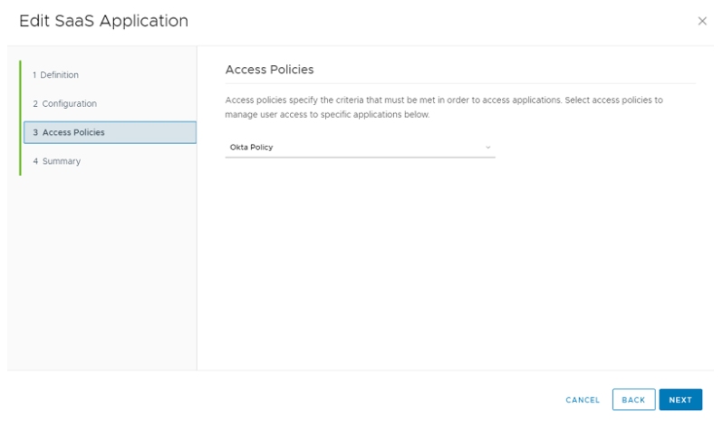
Task: Close the Edit SaaS Application dialog
Action: click(x=702, y=21)
